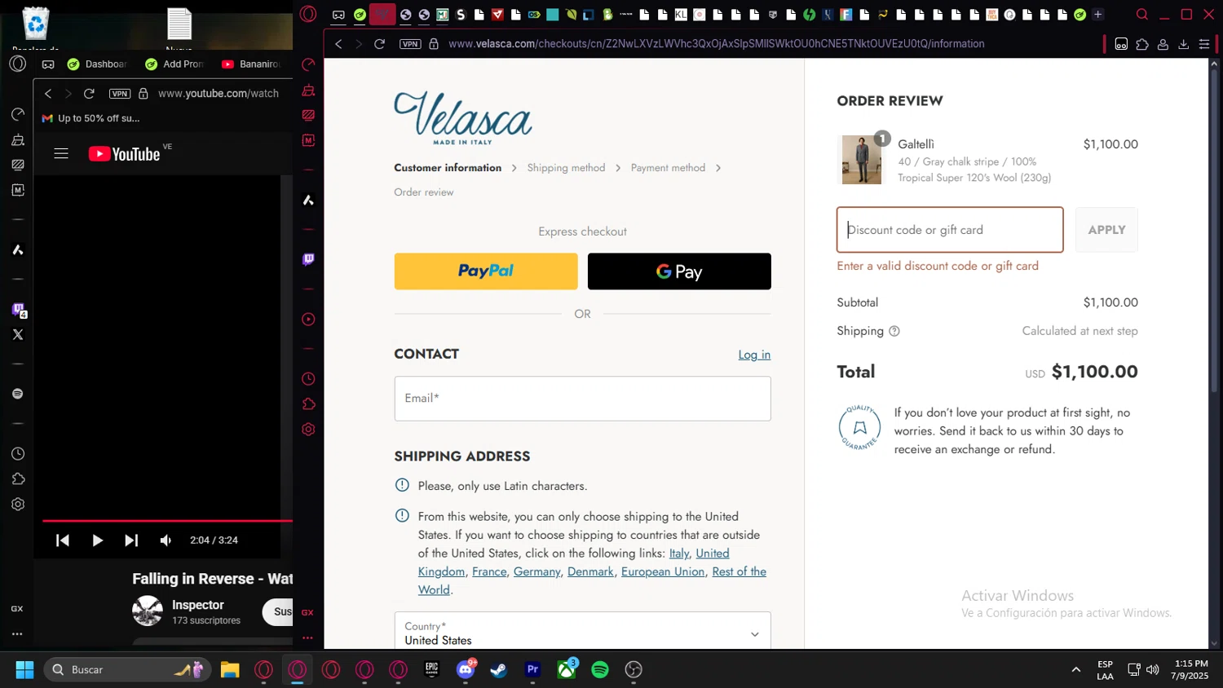
Task: Open the Denmark shipping link
Action: coord(590,572)
